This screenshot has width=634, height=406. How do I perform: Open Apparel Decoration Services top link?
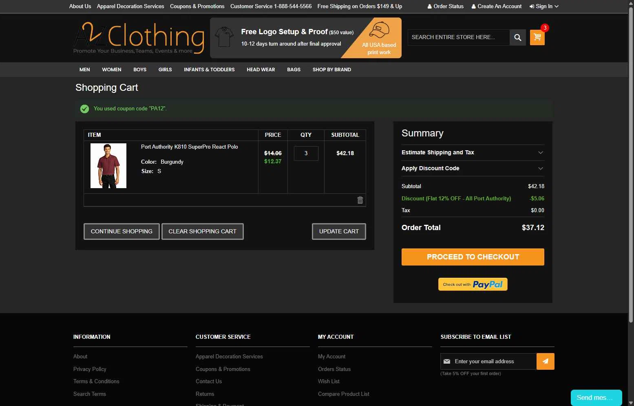[x=130, y=6]
